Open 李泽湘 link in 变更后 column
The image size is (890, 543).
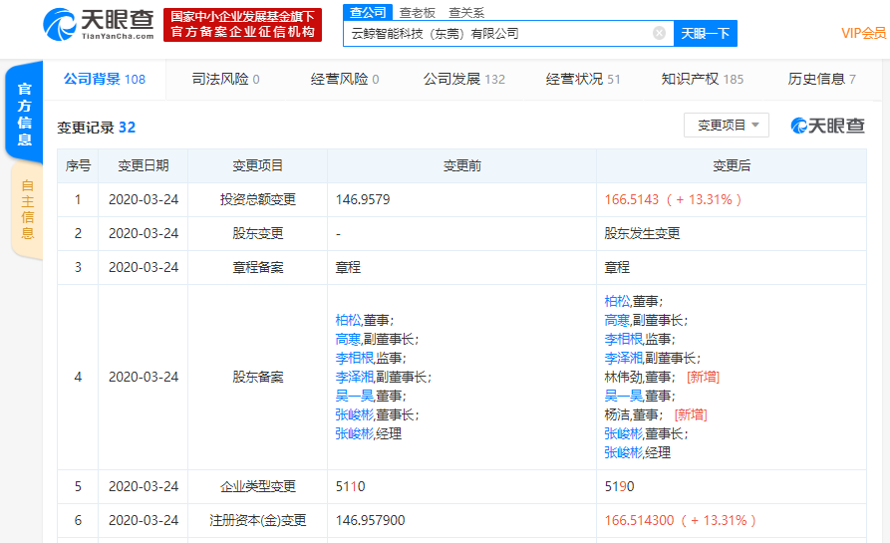(623, 358)
